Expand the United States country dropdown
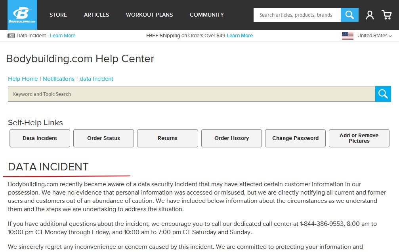Viewport: 399px width, 252px height. point(374,36)
